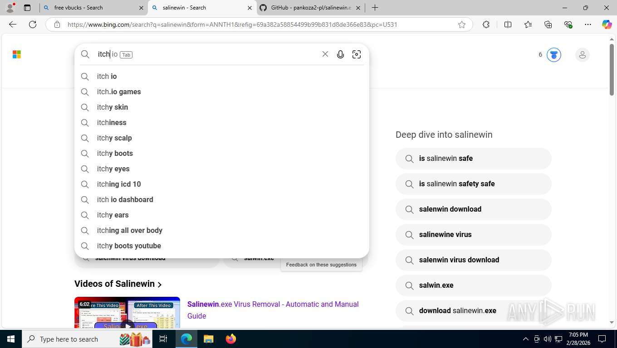Click 'download salinewin.exe' related search

(x=473, y=311)
